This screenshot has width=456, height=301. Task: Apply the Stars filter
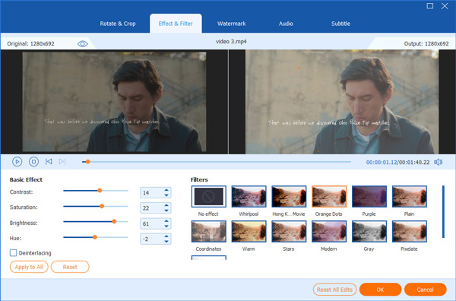coord(289,232)
